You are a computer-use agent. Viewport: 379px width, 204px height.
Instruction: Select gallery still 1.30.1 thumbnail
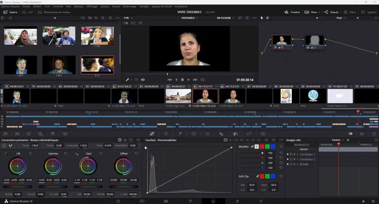click(x=59, y=65)
